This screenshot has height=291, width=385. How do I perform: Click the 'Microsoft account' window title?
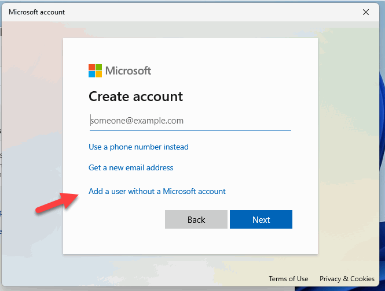point(37,12)
